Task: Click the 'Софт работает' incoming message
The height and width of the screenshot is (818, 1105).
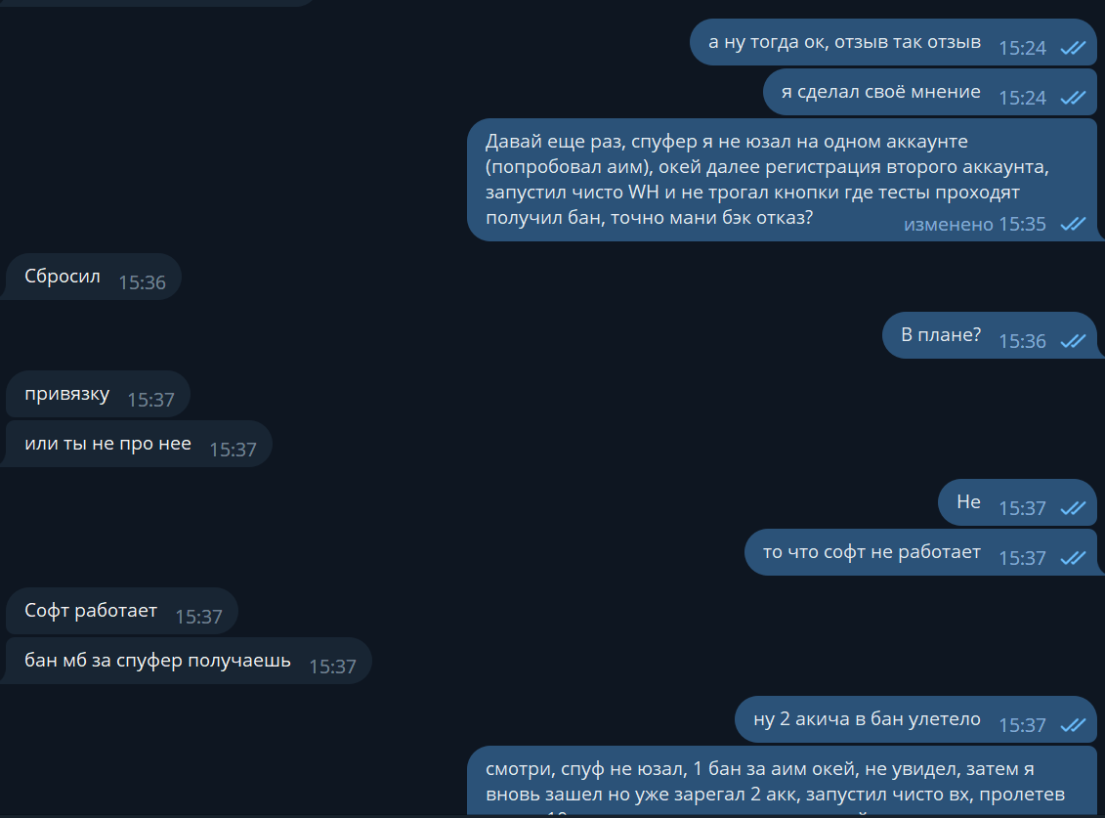Action: 91,611
